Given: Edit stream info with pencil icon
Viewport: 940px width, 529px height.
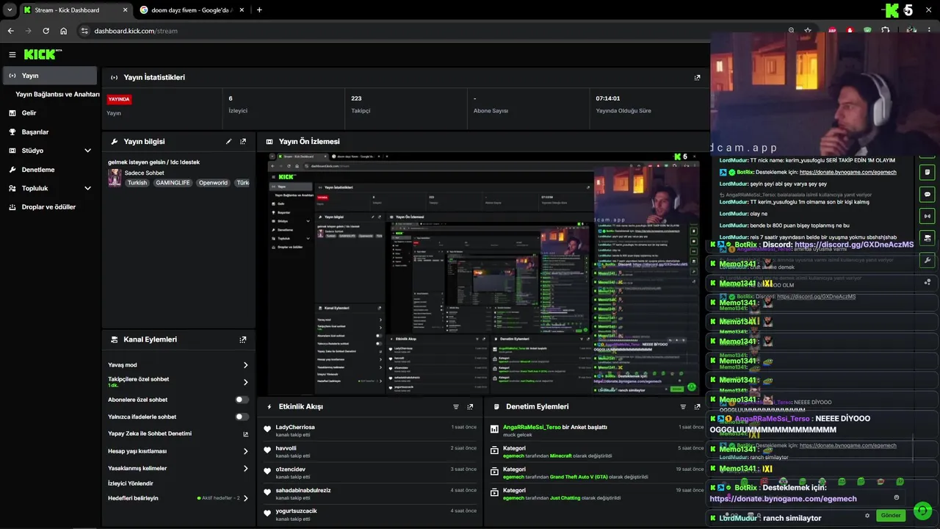Looking at the screenshot, I should (228, 141).
